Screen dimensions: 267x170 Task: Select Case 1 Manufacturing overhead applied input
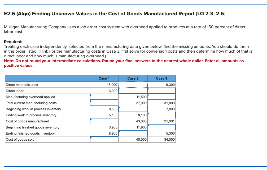pyautogui.click(x=104, y=97)
